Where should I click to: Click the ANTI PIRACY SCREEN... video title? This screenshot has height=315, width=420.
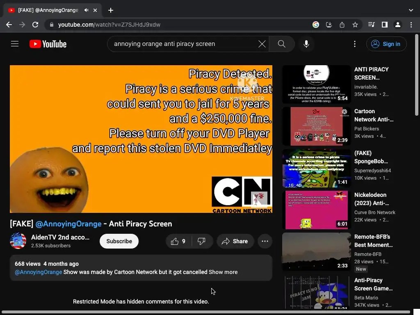(371, 73)
